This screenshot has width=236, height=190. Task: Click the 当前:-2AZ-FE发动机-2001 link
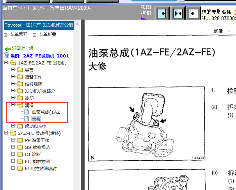point(39,56)
